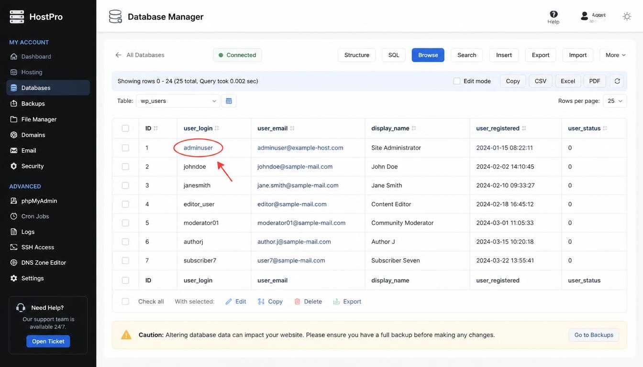643x367 pixels.
Task: Click Go to Backups button
Action: 594,335
